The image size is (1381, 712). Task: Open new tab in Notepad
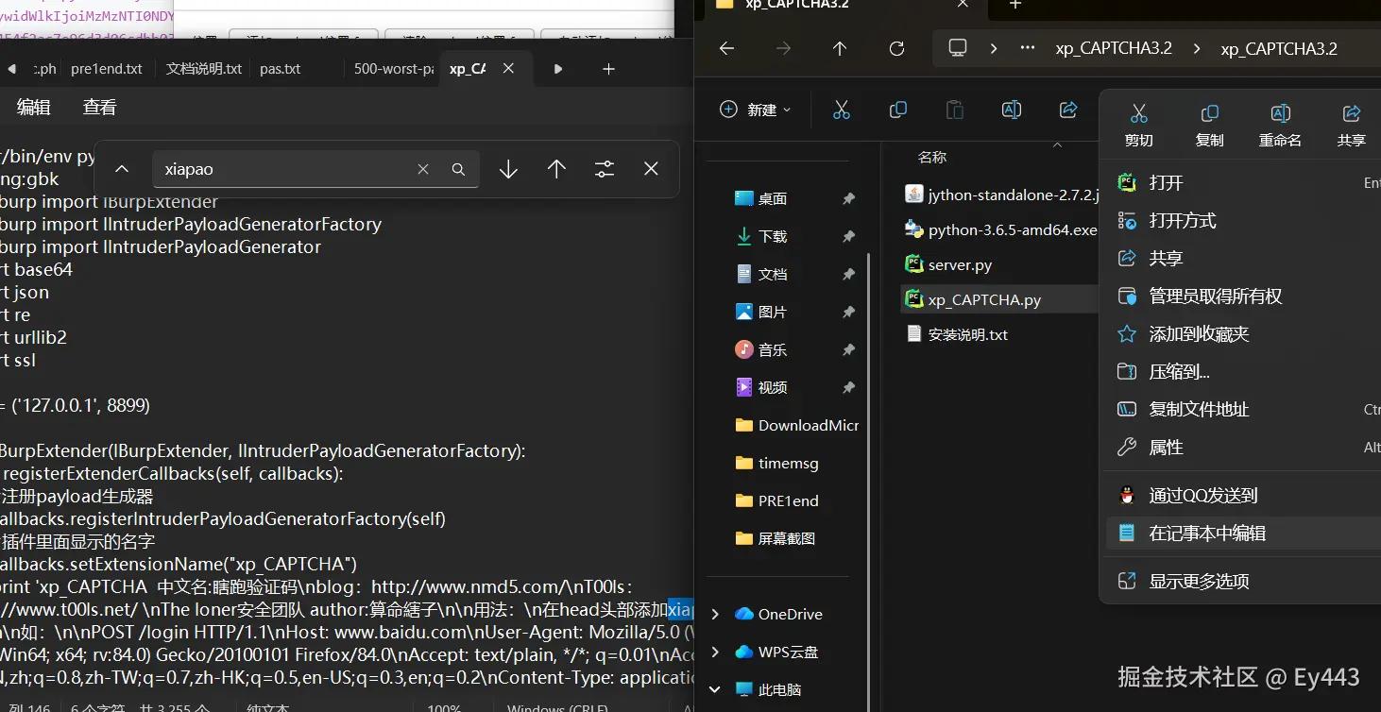tap(608, 69)
